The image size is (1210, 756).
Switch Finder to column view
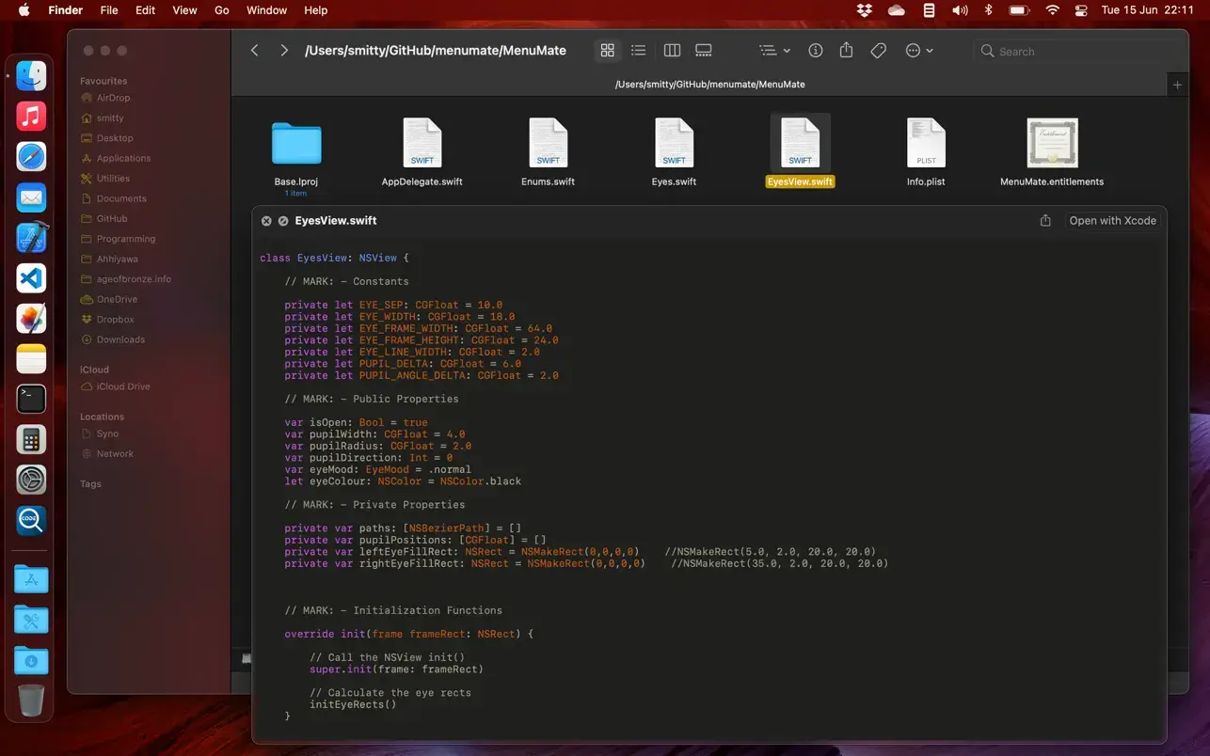(672, 51)
